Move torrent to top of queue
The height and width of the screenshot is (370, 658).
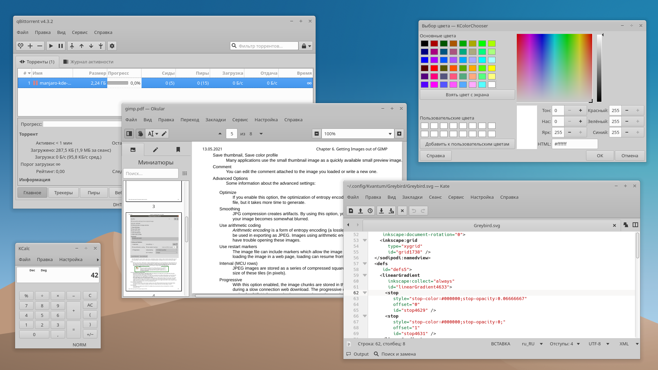click(72, 46)
